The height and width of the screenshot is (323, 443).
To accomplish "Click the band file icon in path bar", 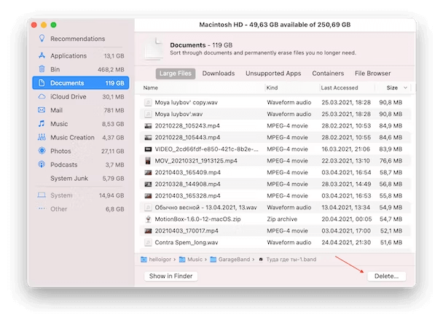I will (x=261, y=260).
